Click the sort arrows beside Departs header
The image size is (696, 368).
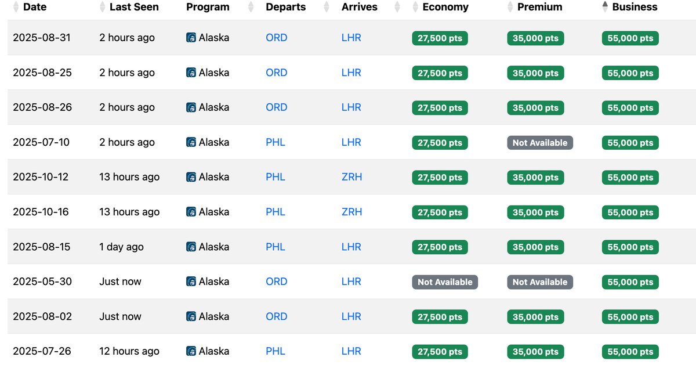coord(327,7)
